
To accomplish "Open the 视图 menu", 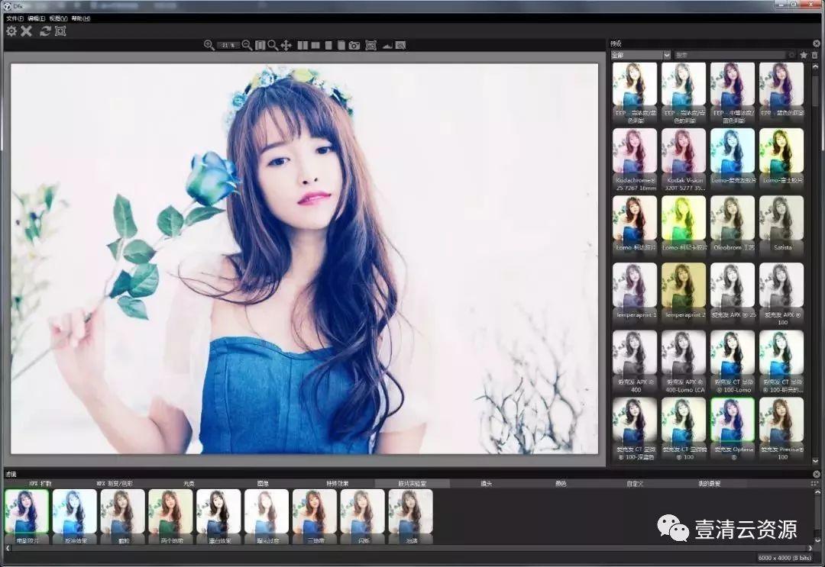I will tap(58, 18).
